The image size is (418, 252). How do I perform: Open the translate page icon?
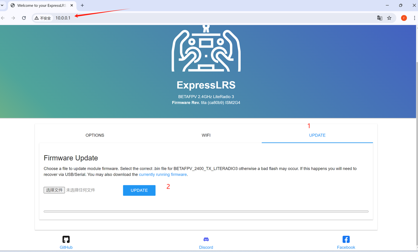click(379, 18)
